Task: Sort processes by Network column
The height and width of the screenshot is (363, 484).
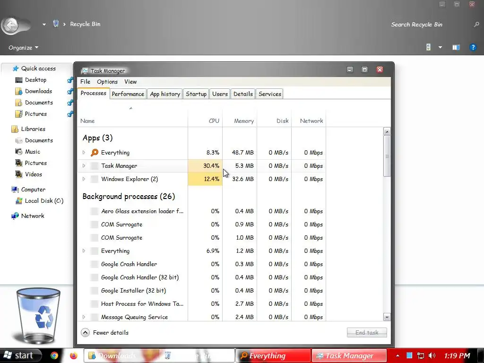Action: 309,118
